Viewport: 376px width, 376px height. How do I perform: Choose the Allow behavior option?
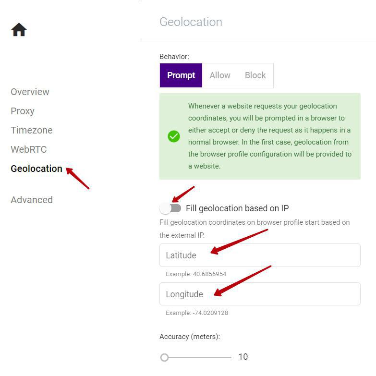pyautogui.click(x=220, y=75)
